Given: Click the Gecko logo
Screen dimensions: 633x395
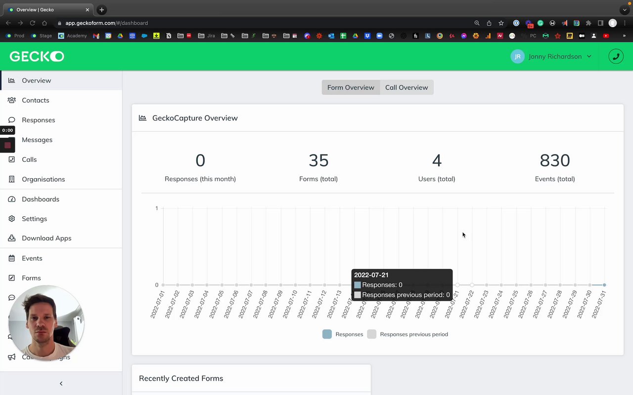Looking at the screenshot, I should pyautogui.click(x=37, y=56).
